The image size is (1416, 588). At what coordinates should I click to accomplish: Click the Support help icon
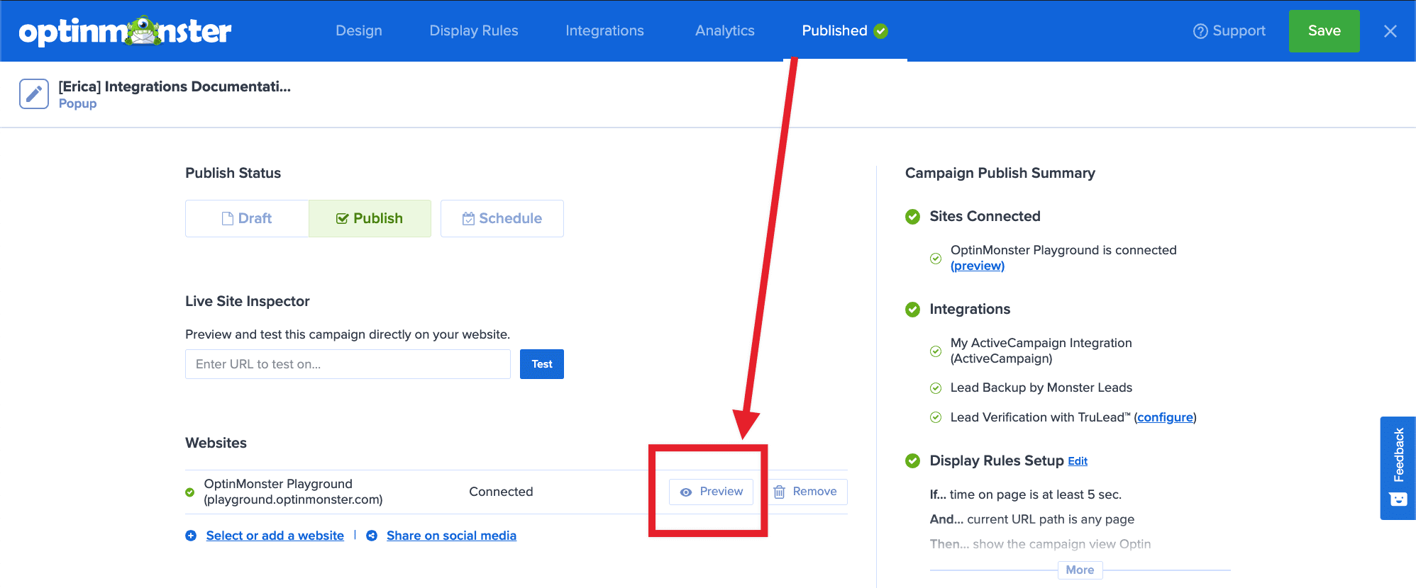click(1200, 31)
